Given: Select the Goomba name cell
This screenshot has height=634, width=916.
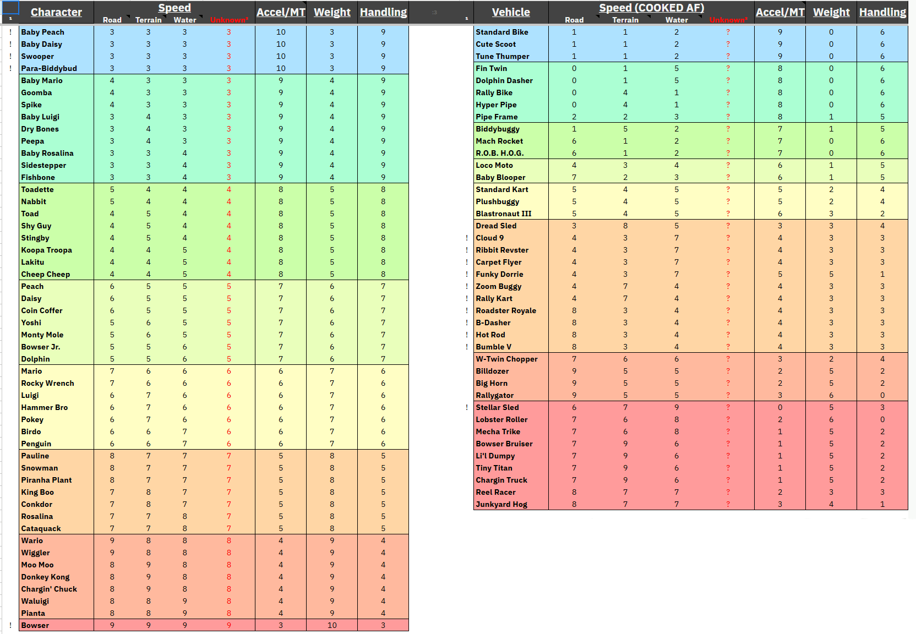Looking at the screenshot, I should click(56, 92).
